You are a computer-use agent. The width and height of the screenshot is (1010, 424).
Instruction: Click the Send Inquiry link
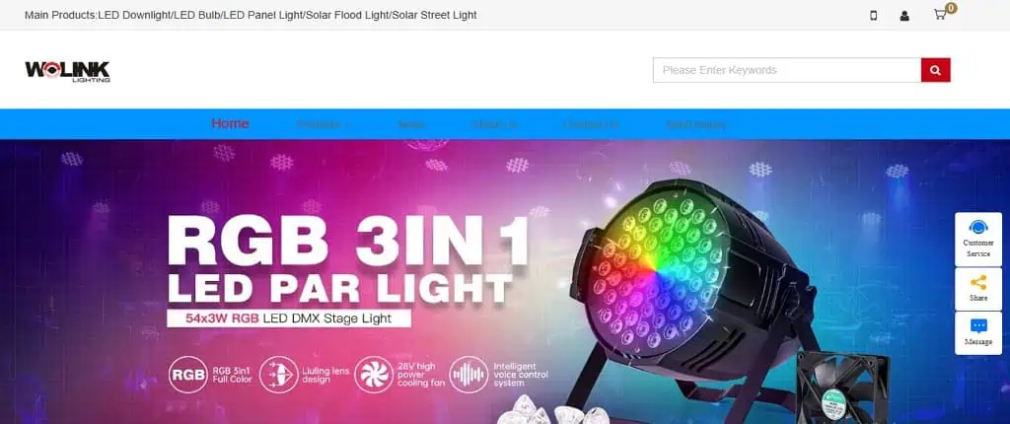click(696, 124)
